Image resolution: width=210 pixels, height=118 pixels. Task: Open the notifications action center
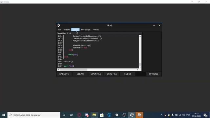[x=205, y=115]
